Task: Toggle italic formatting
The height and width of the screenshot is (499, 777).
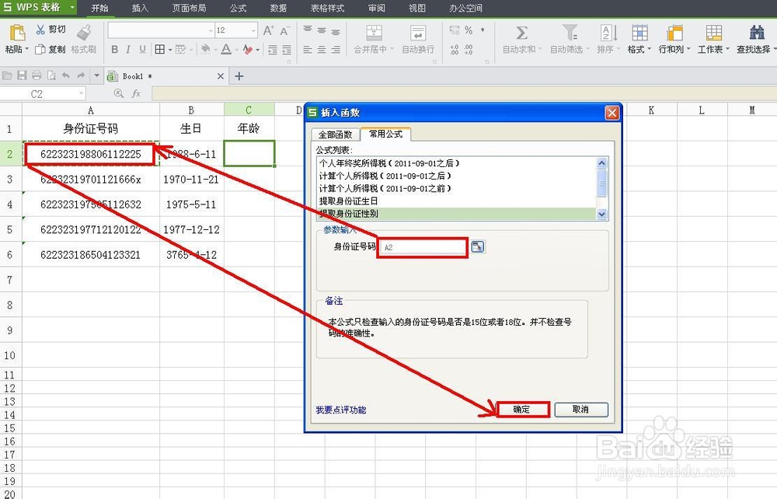Action: tap(127, 49)
